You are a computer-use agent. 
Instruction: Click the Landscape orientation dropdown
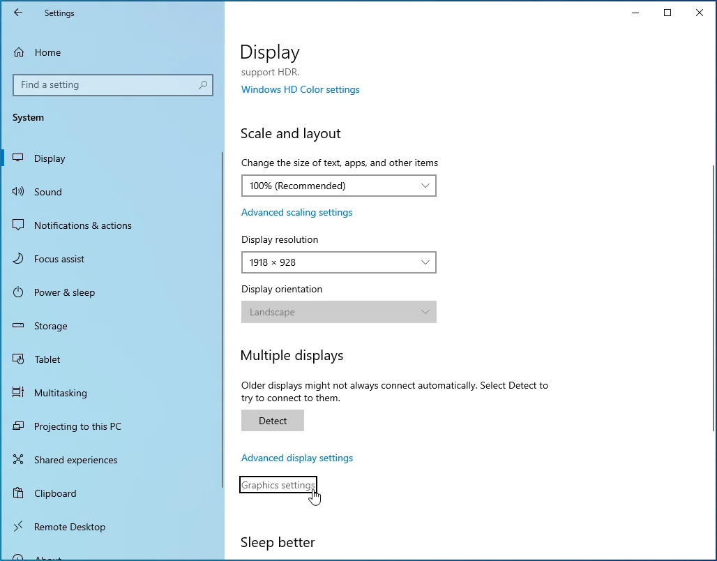(338, 312)
